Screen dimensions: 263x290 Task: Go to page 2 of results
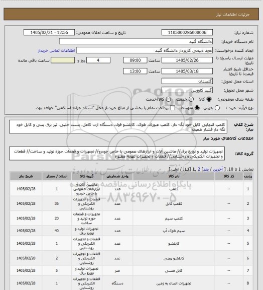pyautogui.click(x=199, y=169)
